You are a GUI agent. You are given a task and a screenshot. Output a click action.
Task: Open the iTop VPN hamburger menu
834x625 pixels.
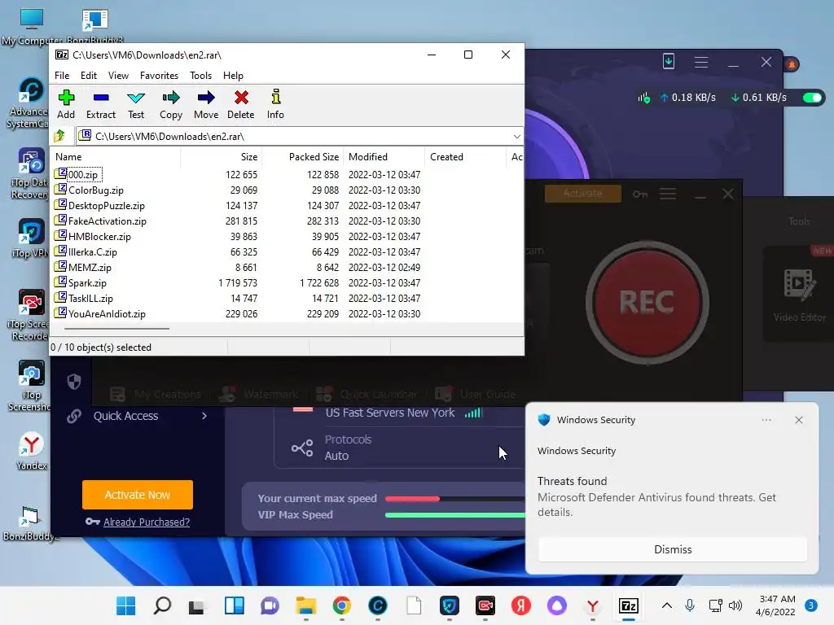click(701, 62)
